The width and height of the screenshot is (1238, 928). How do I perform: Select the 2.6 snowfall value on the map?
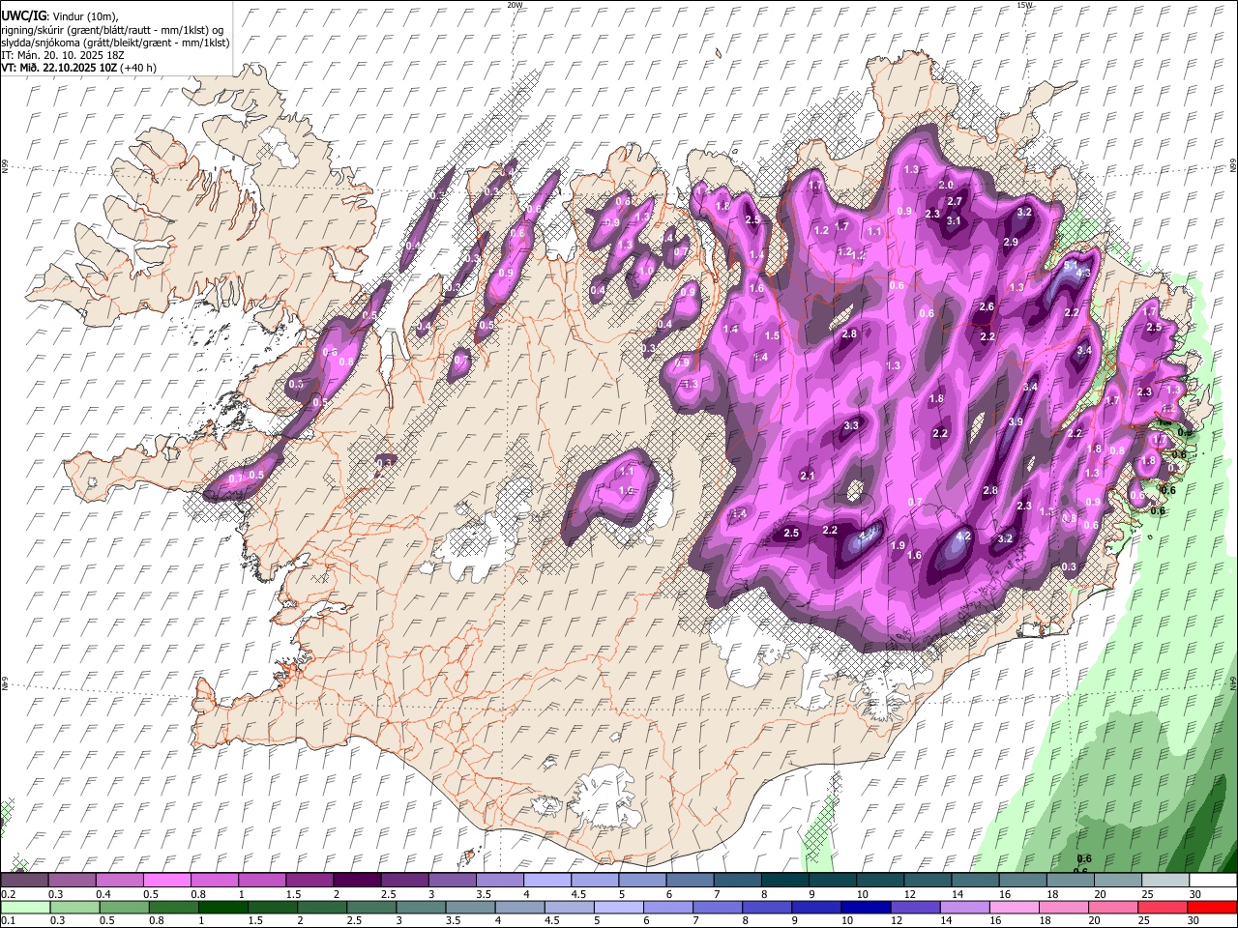point(987,306)
